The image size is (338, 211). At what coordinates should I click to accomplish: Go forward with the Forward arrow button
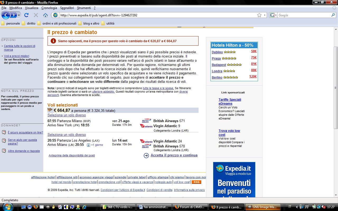13,15
